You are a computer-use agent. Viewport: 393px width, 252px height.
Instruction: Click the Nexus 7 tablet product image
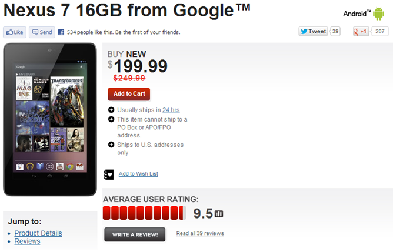(x=50, y=119)
